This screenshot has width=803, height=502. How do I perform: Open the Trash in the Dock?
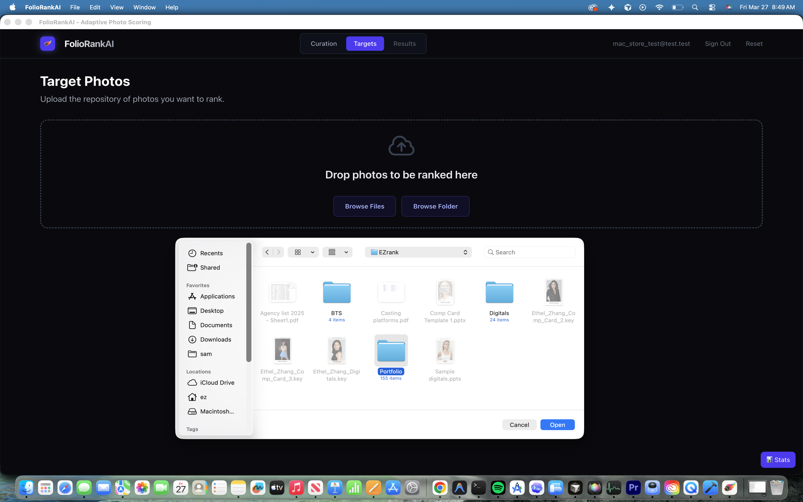[x=777, y=487]
